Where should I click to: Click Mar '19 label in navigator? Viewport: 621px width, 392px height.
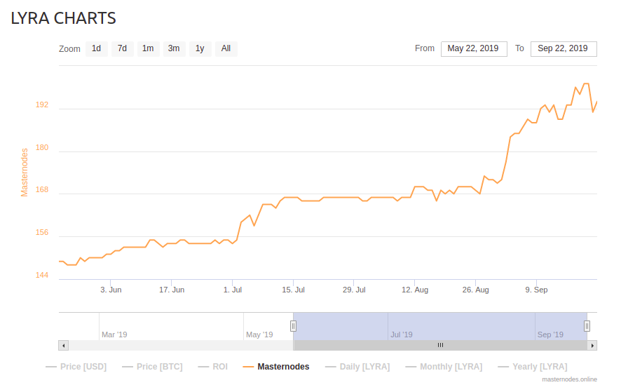pos(114,334)
